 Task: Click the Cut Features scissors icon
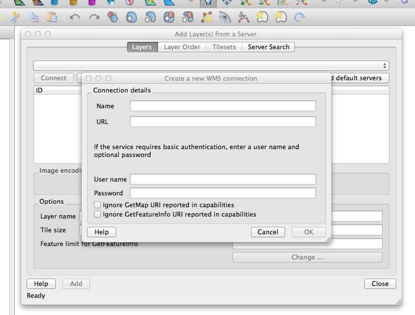(x=15, y=17)
